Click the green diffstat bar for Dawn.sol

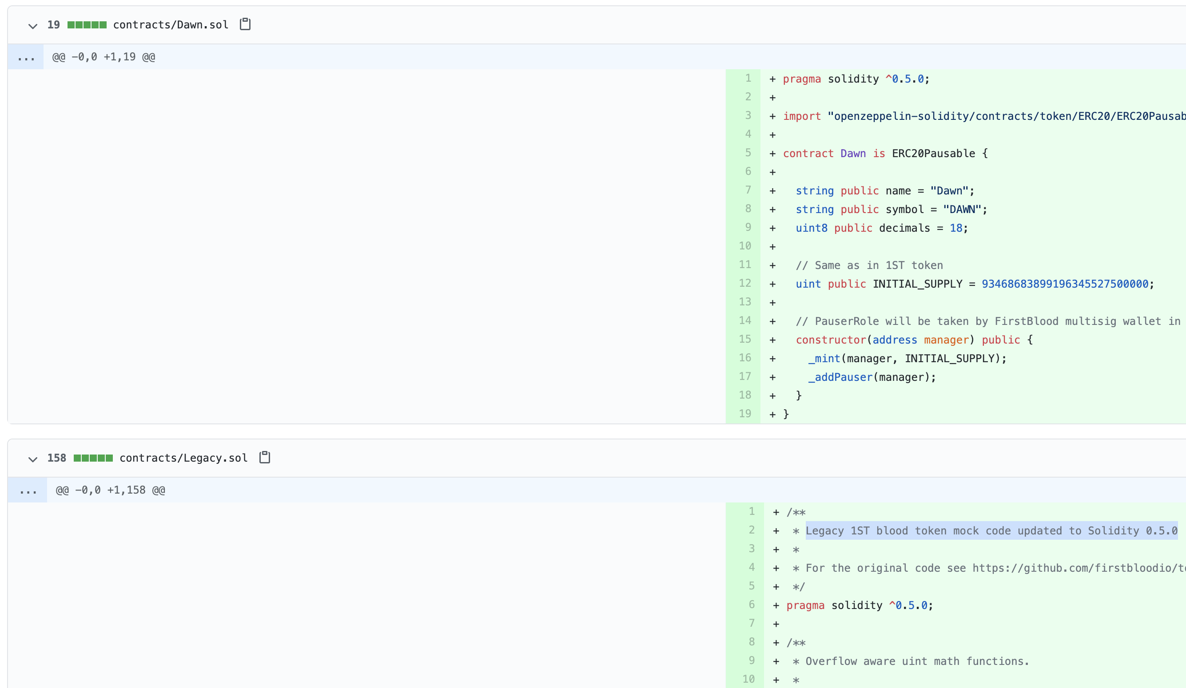point(87,25)
